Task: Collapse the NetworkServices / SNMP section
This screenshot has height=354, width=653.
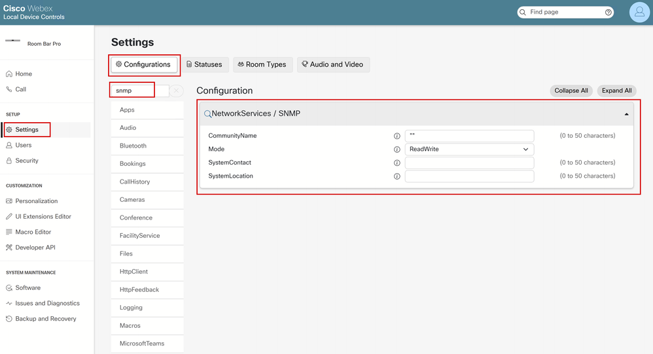Action: (626, 114)
